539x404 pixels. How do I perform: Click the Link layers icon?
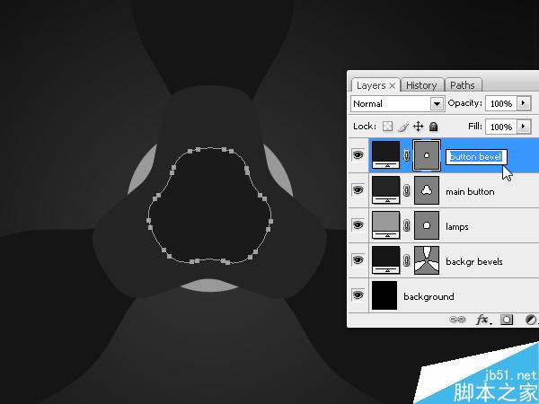tap(457, 320)
